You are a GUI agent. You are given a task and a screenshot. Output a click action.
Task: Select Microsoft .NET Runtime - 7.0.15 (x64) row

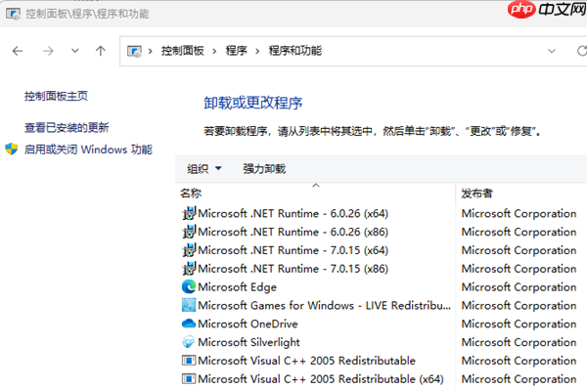293,250
